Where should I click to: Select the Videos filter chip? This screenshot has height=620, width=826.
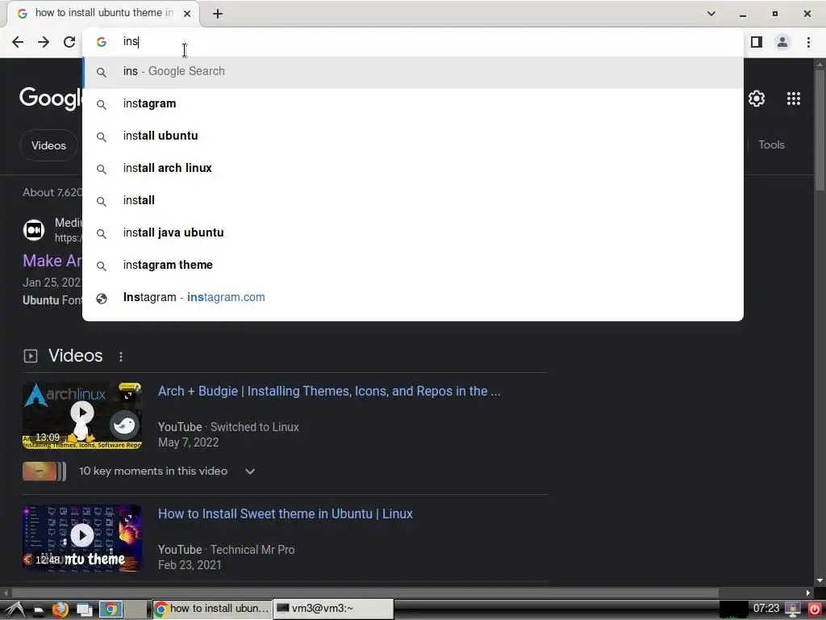point(48,145)
